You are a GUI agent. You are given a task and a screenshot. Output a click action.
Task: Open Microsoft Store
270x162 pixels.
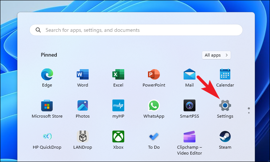[x=47, y=105]
